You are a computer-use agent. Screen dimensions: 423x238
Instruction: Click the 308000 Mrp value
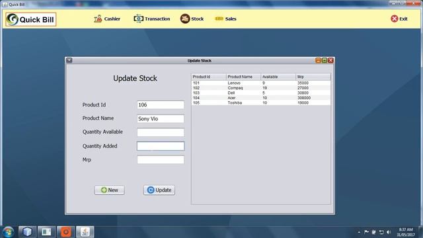pyautogui.click(x=313, y=98)
